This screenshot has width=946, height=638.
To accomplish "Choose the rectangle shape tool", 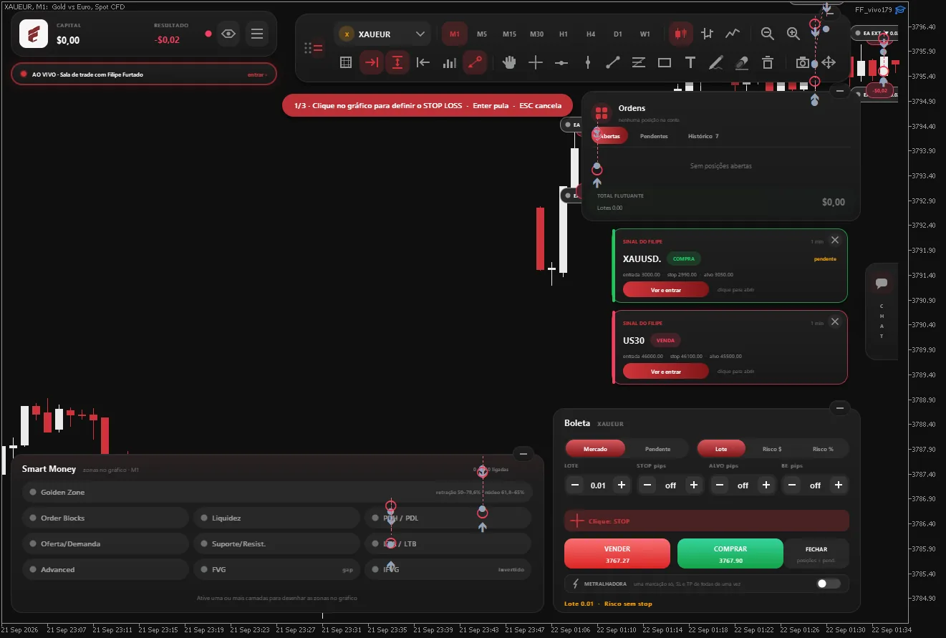I will point(665,62).
